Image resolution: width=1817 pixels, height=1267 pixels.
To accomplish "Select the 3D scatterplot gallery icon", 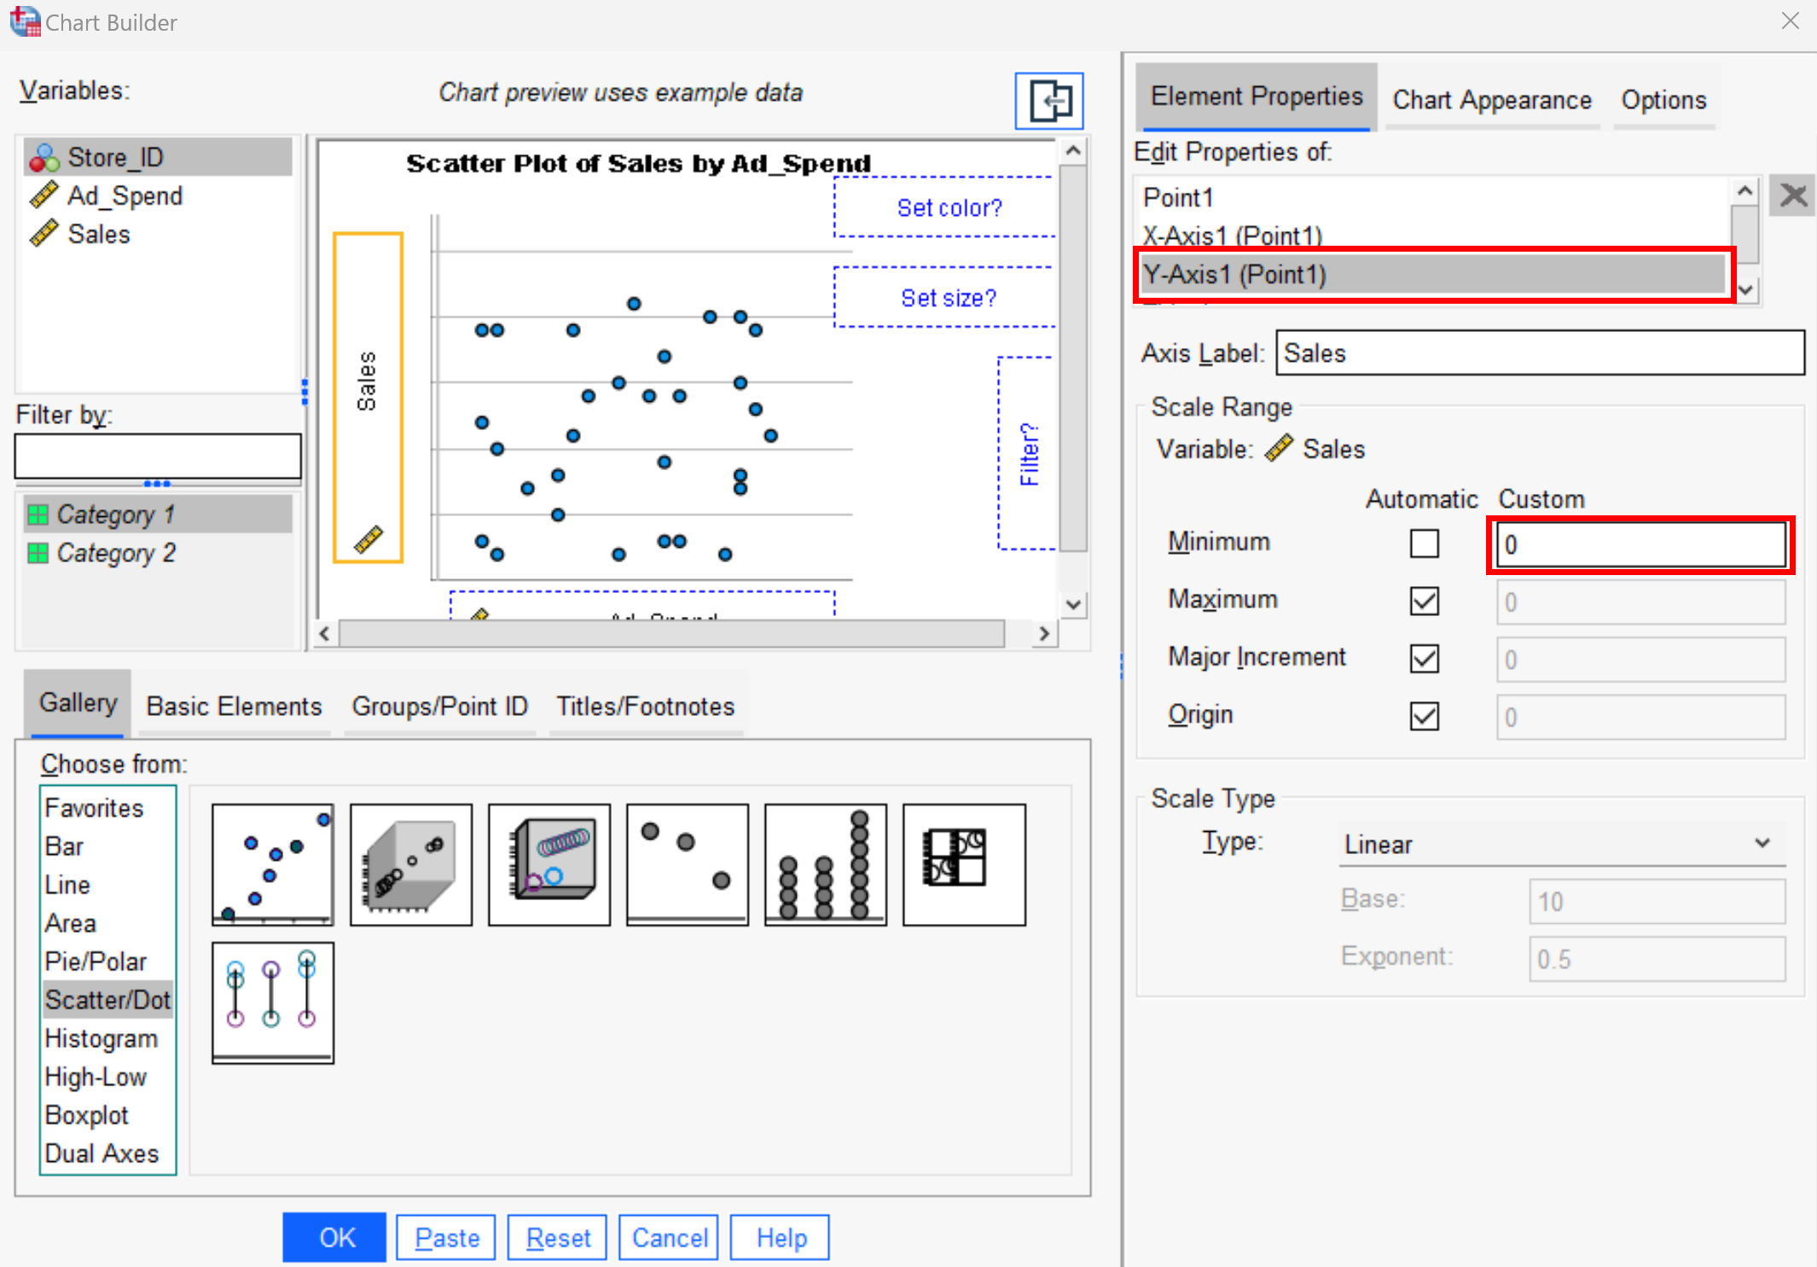I will click(410, 864).
